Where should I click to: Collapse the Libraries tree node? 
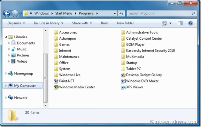[x=6, y=37]
